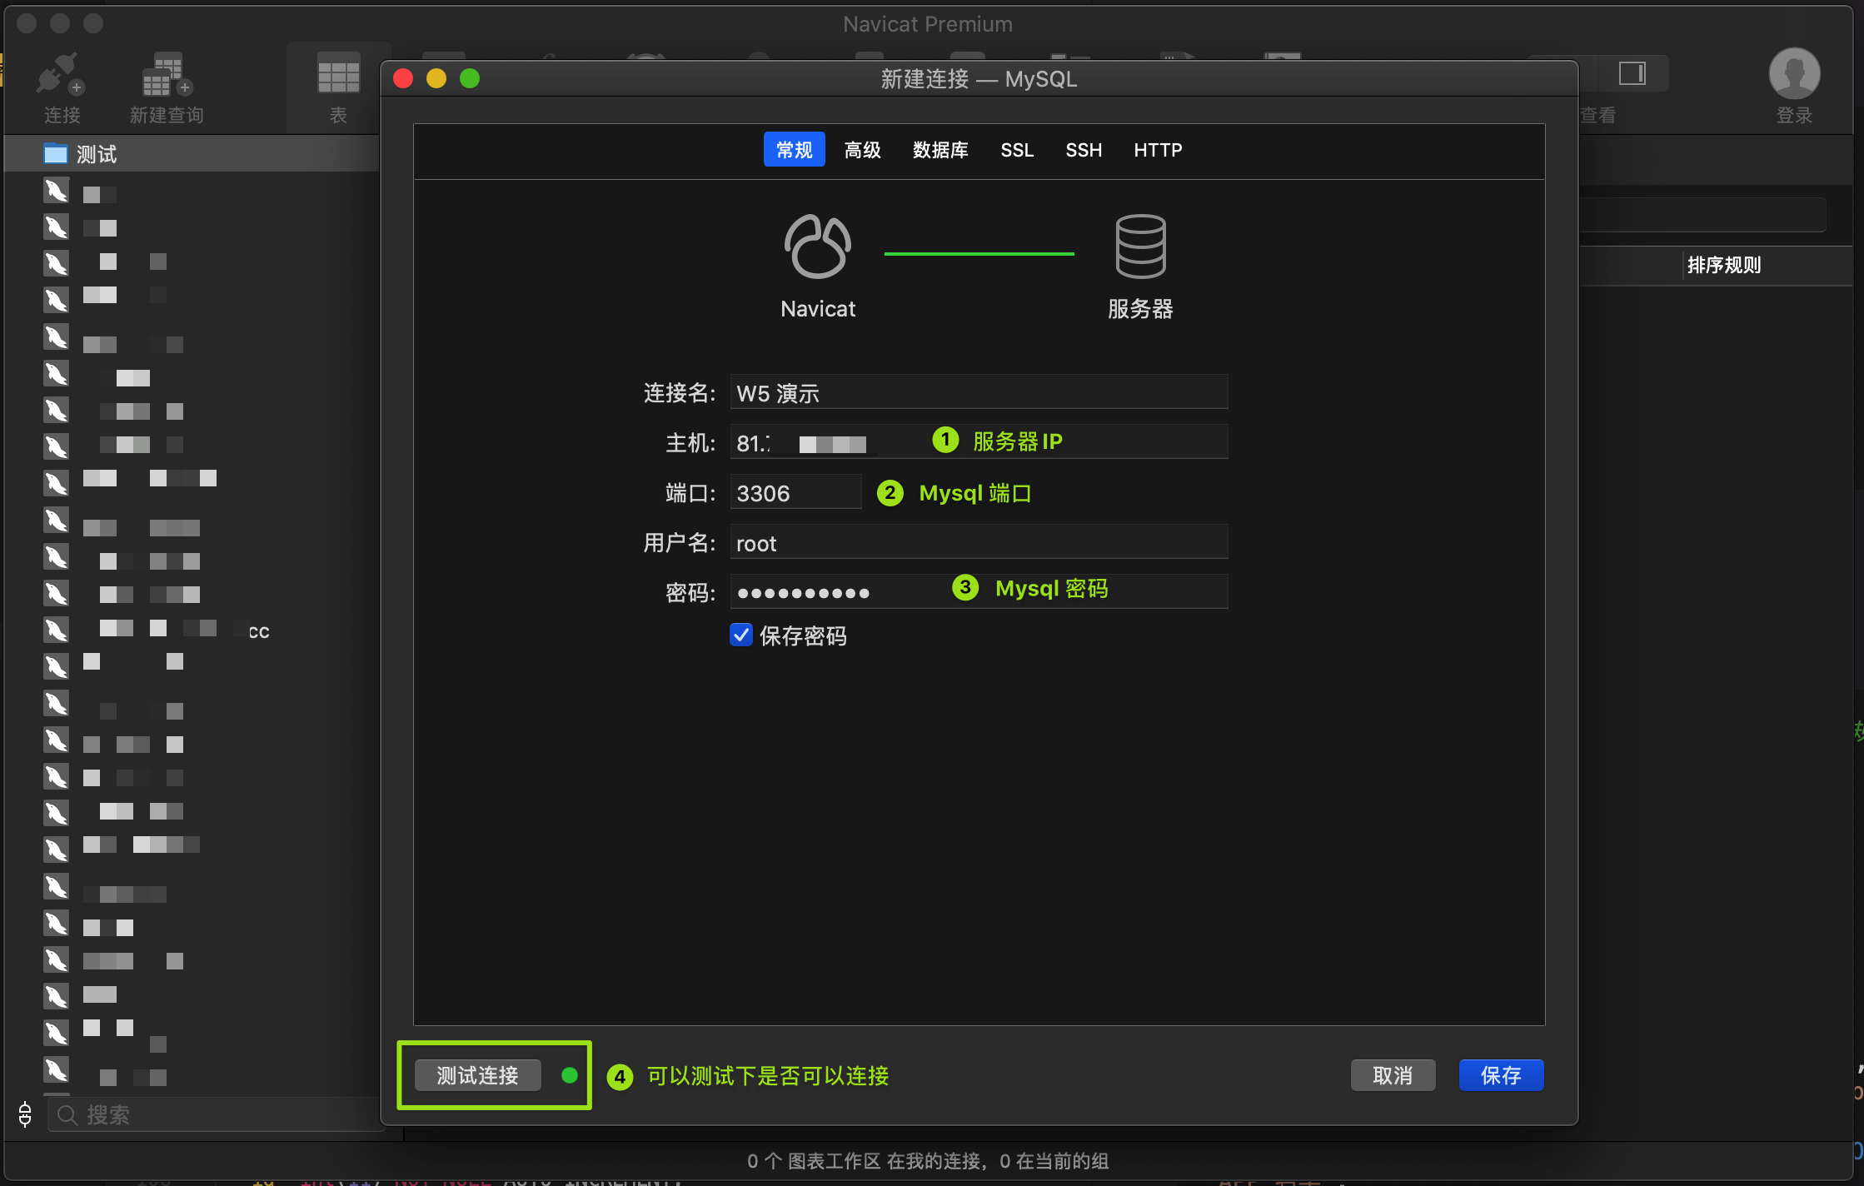
Task: Select the 测试 folder group in sidebar
Action: coord(96,154)
